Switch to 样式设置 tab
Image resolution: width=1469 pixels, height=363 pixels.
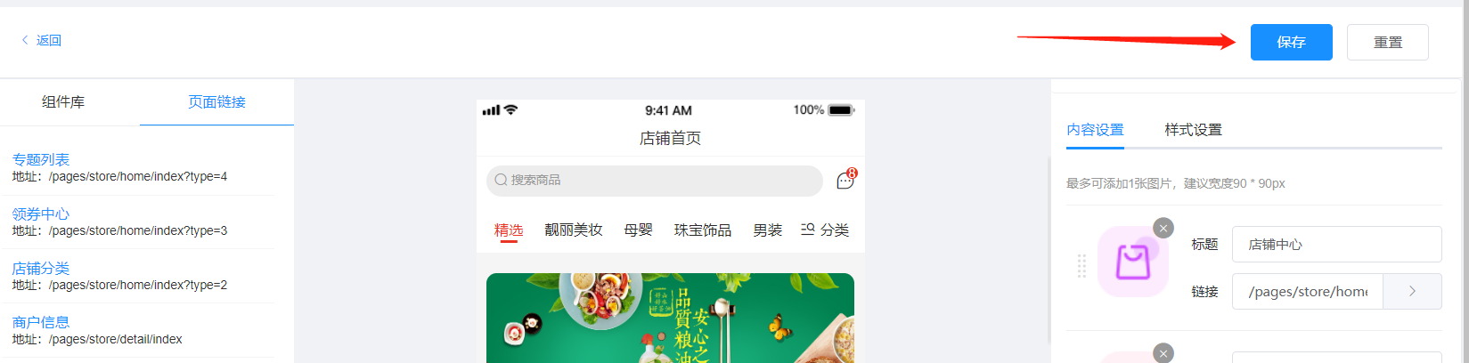[x=1193, y=130]
